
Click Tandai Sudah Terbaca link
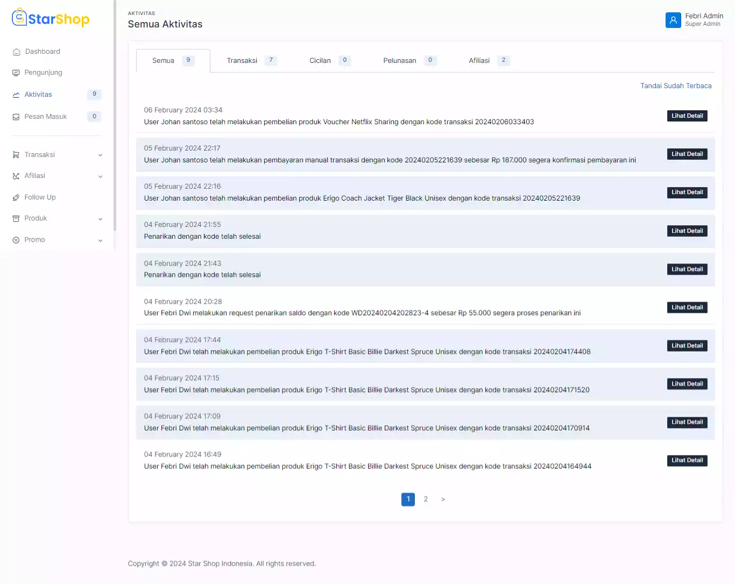(x=675, y=86)
